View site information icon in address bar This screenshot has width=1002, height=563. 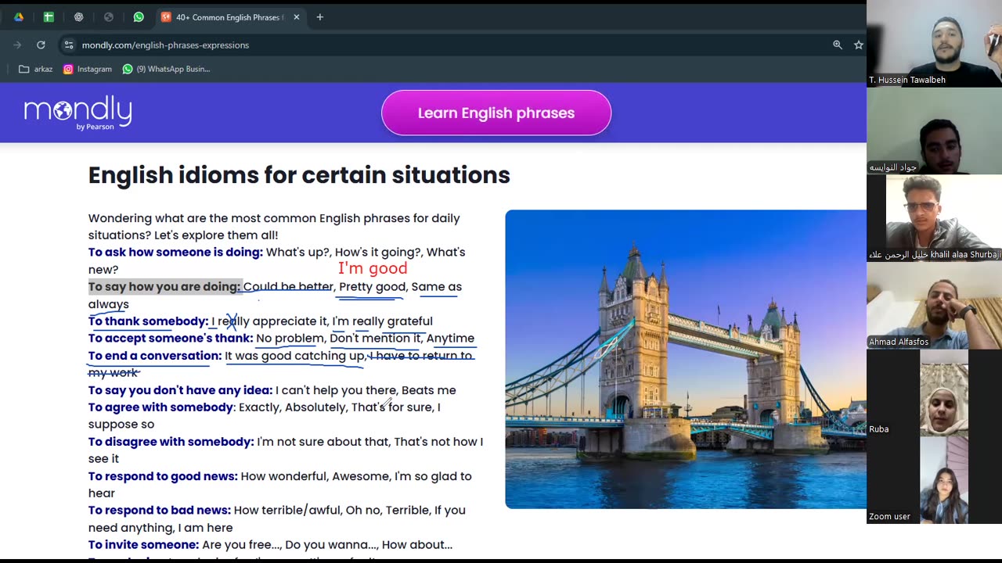pos(69,45)
